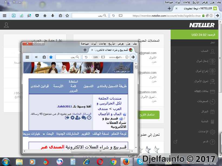
Task: Select the قسم بيع و شراء العملات tab
Action: click(x=112, y=50)
